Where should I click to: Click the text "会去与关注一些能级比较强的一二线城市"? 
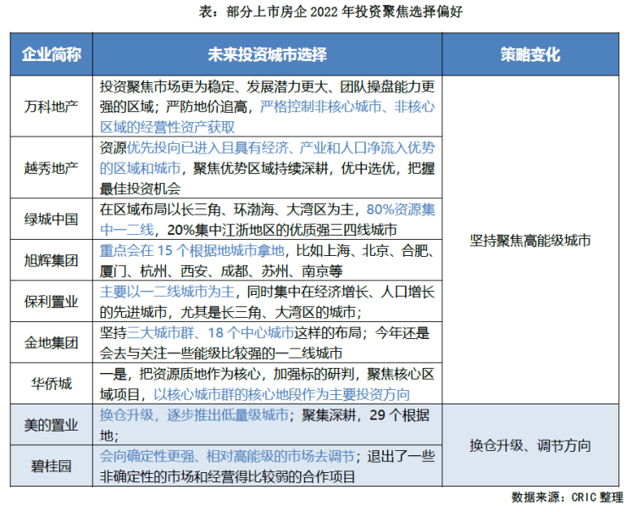click(221, 353)
